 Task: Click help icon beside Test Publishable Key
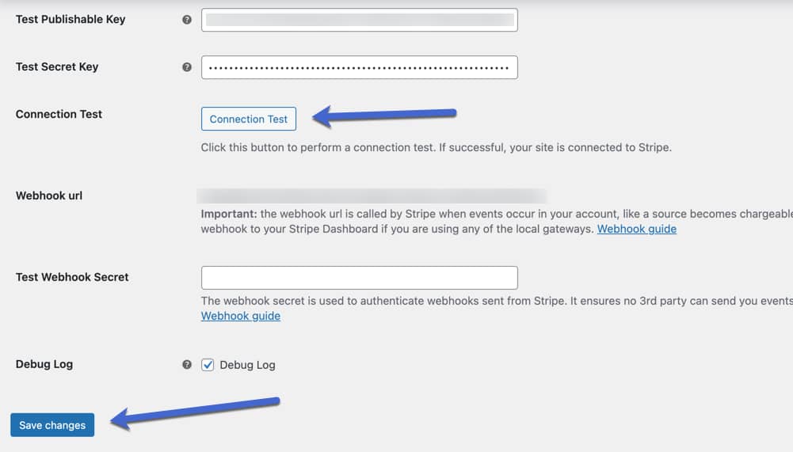(x=187, y=20)
